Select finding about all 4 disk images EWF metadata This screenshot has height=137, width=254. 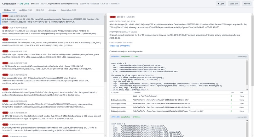pyautogui.click(x=52, y=19)
